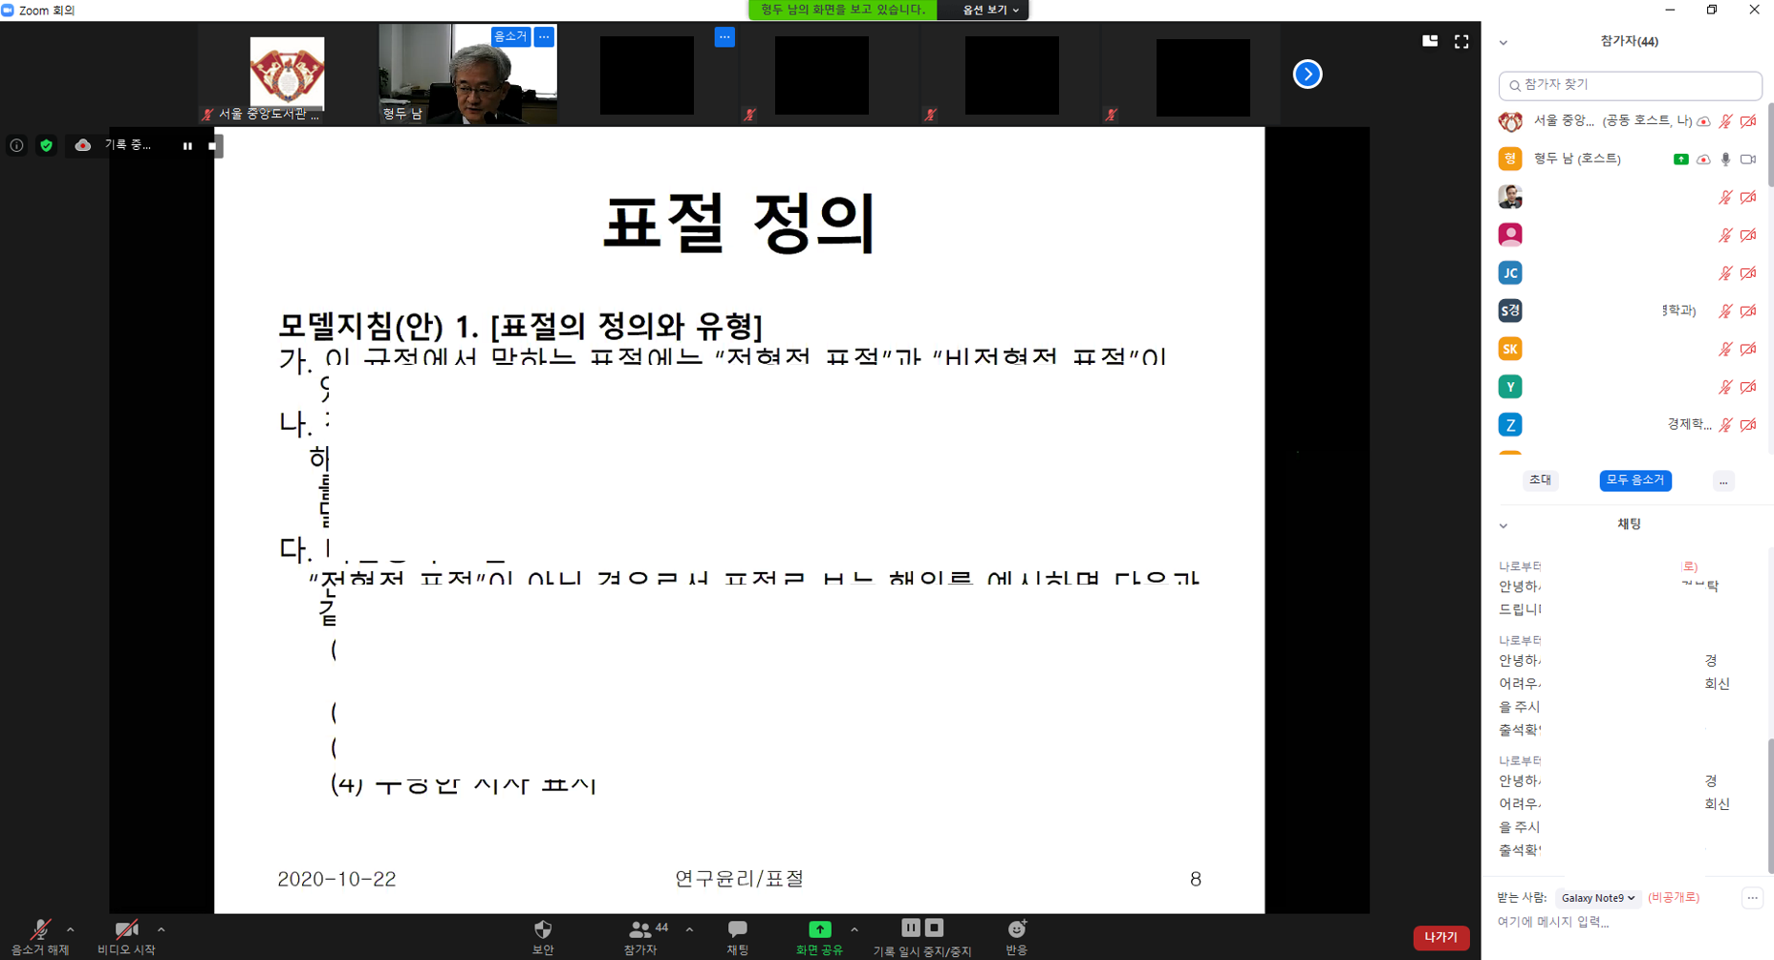
Task: Click the green encryption shield icon
Action: 46,145
